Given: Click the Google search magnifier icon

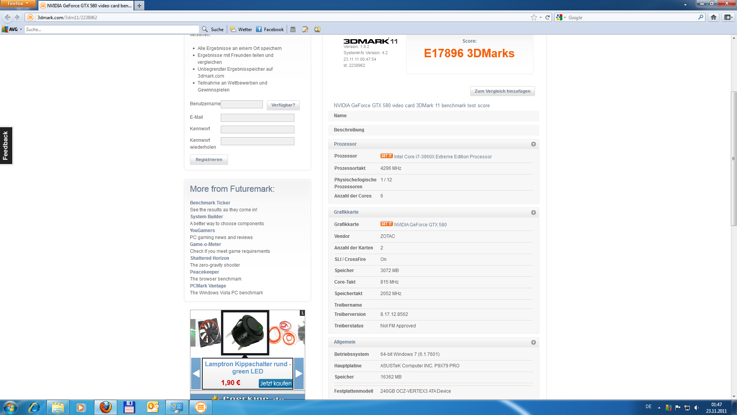Looking at the screenshot, I should click(701, 17).
